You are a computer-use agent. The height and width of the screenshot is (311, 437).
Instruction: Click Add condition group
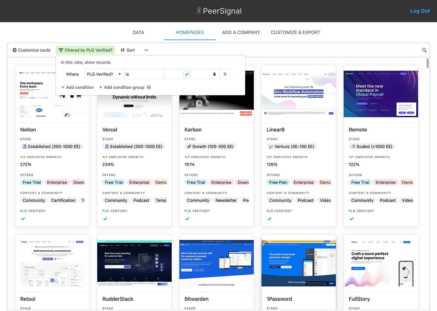122,87
